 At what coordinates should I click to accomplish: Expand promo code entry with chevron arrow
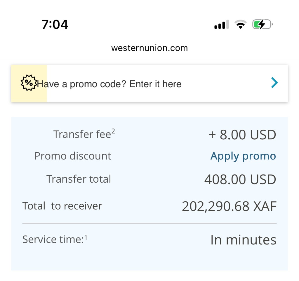point(274,83)
